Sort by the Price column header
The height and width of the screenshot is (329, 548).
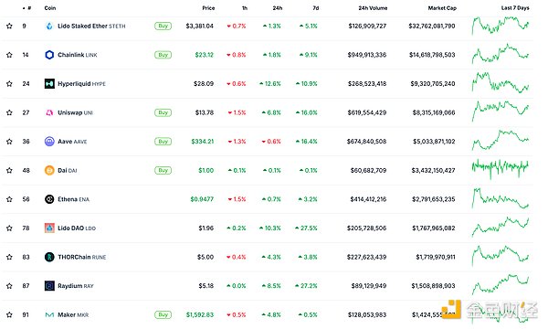[208, 7]
